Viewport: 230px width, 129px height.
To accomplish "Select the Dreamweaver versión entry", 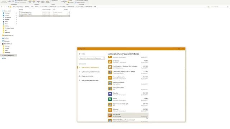I will point(128,105).
